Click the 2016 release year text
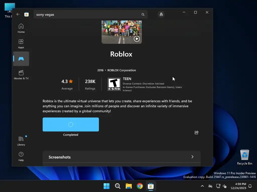Viewport: 257px width, 192px height. point(100,70)
